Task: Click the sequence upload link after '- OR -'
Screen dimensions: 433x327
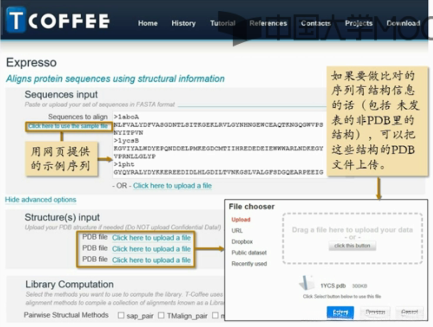Action: pos(172,185)
